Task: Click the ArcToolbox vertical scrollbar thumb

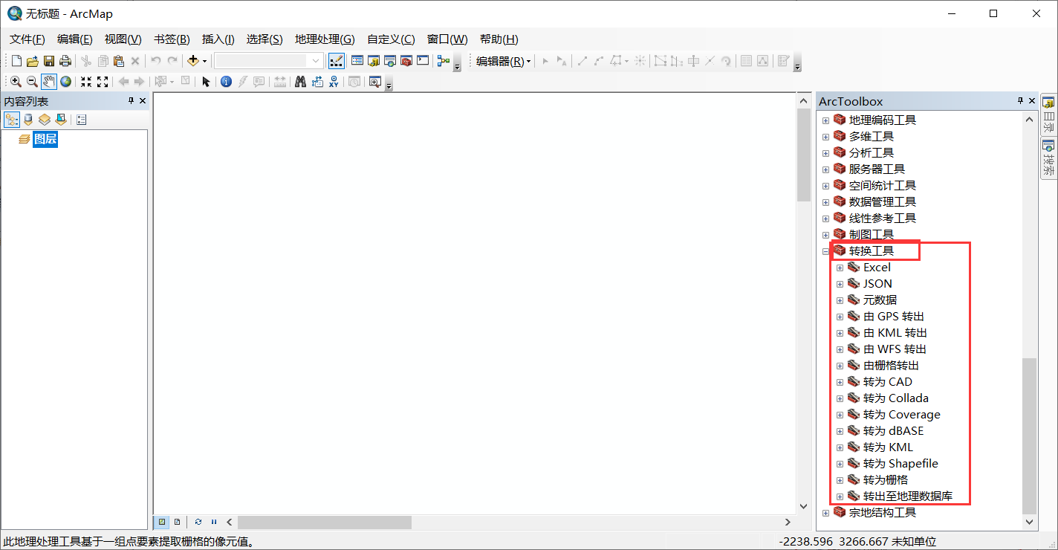Action: [1029, 436]
